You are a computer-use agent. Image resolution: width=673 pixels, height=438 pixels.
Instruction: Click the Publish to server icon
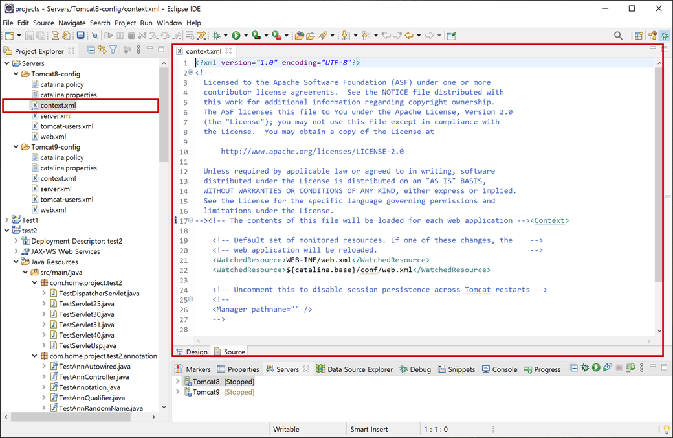(x=630, y=367)
